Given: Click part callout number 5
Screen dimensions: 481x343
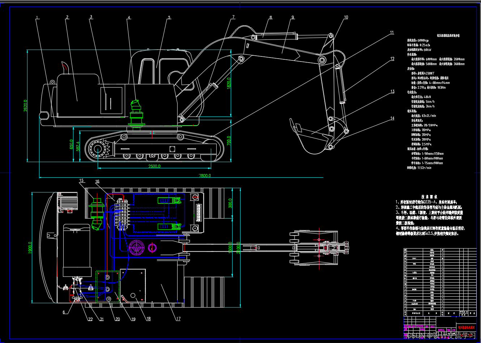Looking at the screenshot, I should coord(169,17).
